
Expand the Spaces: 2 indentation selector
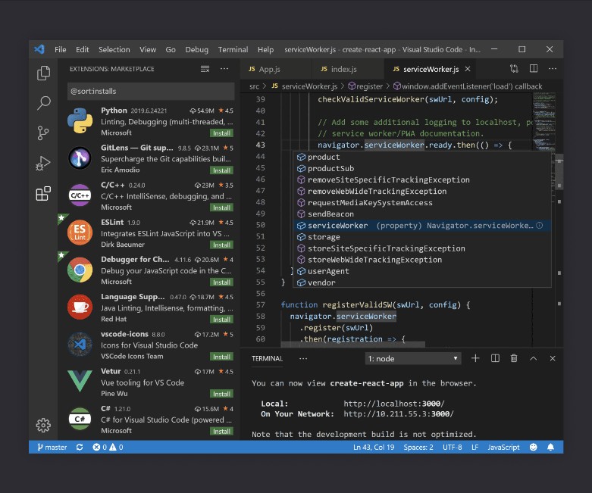coord(418,448)
